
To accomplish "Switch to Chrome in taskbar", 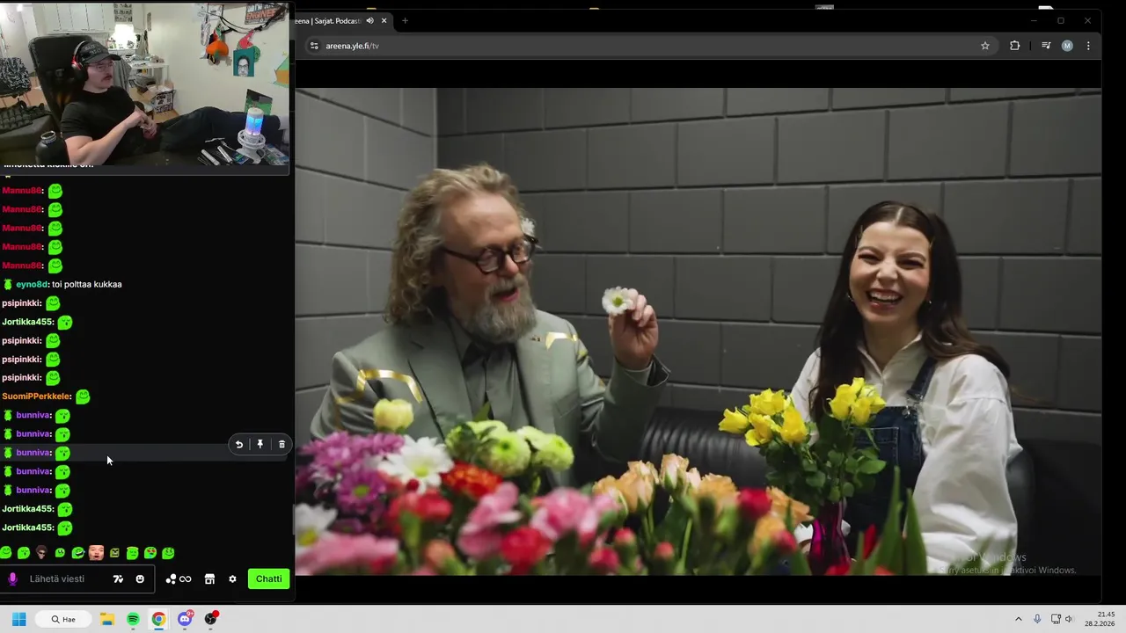I will [158, 619].
